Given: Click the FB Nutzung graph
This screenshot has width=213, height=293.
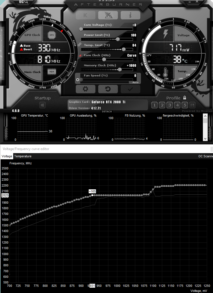Looking at the screenshot, I should pyautogui.click(x=130, y=129).
